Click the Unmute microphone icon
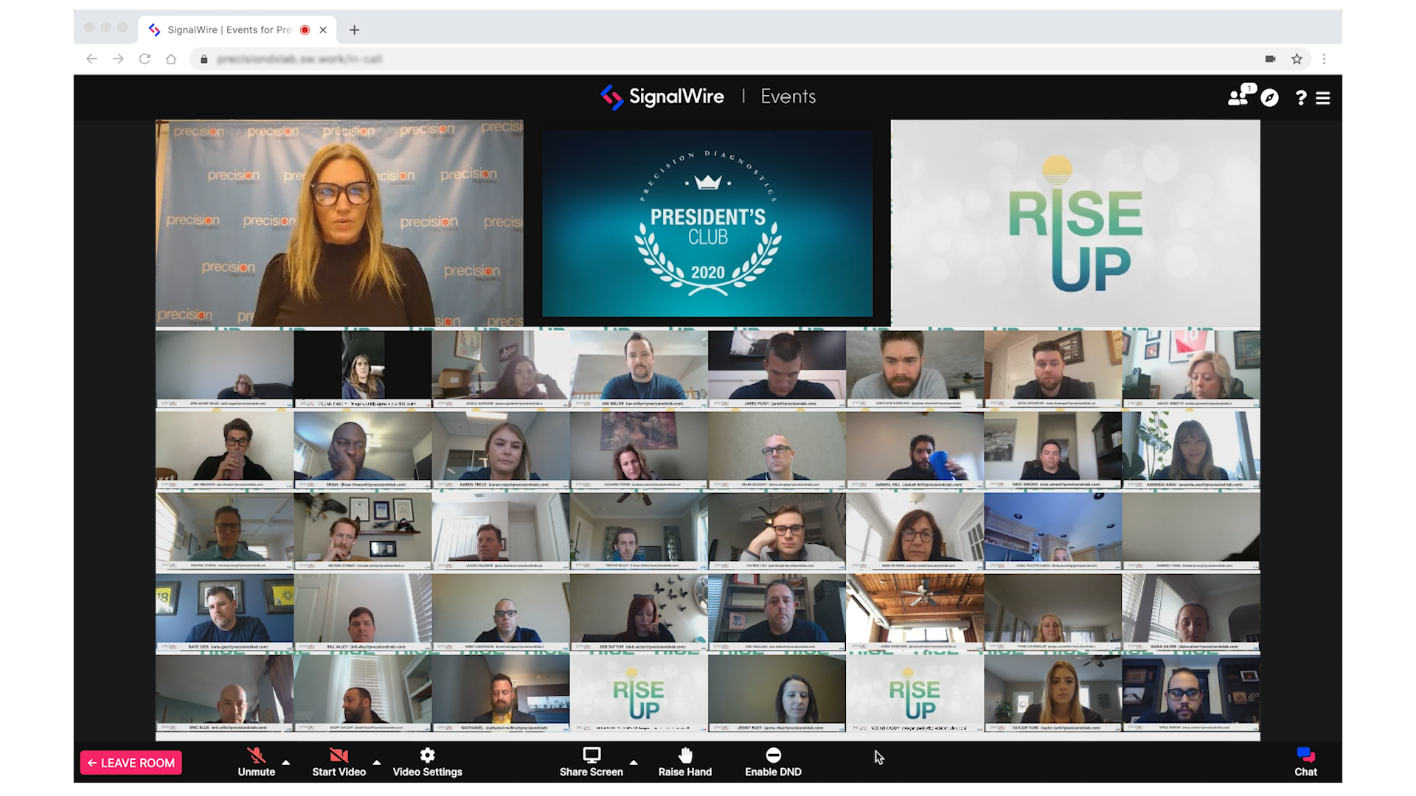The width and height of the screenshot is (1416, 796). 256,755
